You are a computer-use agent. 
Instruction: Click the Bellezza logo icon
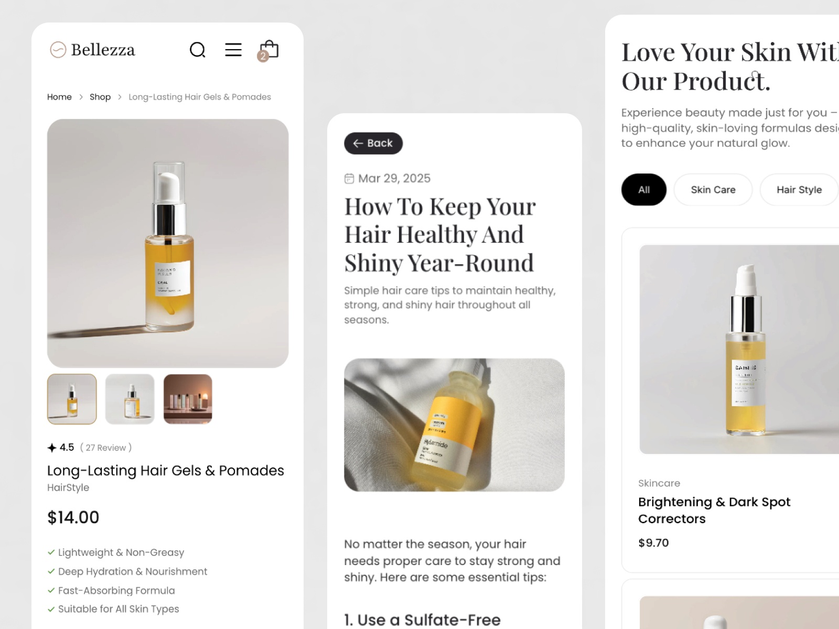tap(58, 50)
